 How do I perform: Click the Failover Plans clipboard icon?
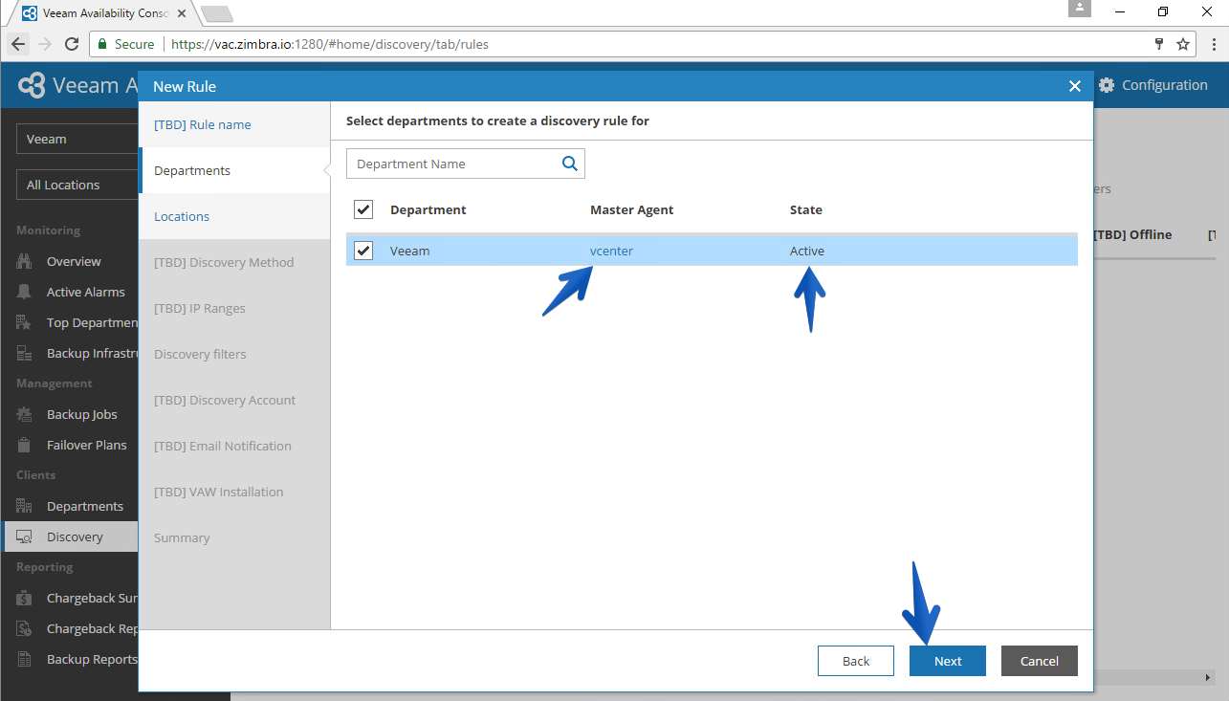pos(25,445)
